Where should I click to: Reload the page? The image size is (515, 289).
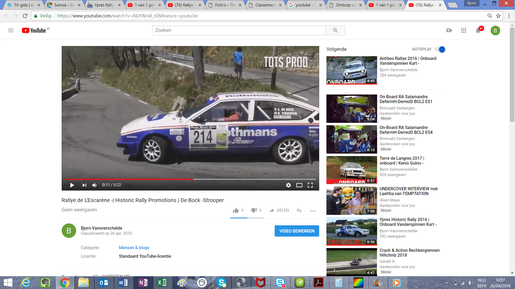[x=25, y=16]
